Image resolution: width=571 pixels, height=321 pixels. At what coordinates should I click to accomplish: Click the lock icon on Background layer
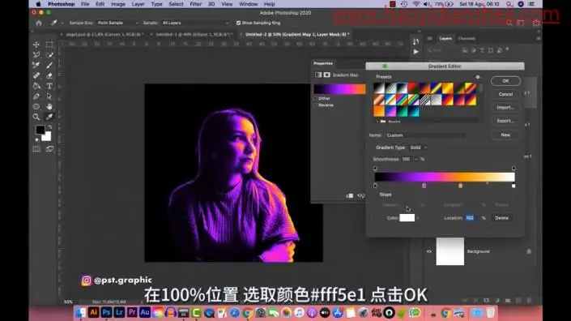tap(529, 251)
